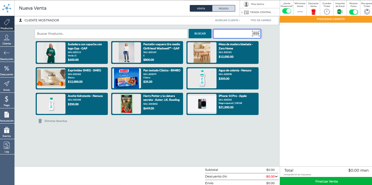Click the Tienda Central store icon

coord(246,12)
